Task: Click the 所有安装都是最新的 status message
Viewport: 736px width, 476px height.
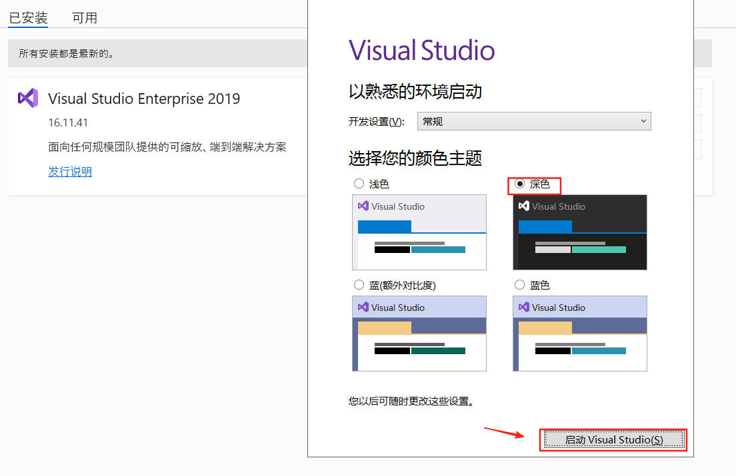Action: coord(66,54)
